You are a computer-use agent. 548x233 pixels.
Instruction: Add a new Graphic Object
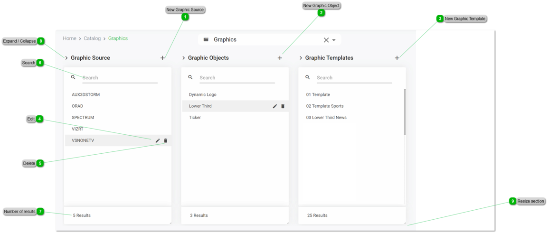coord(280,58)
